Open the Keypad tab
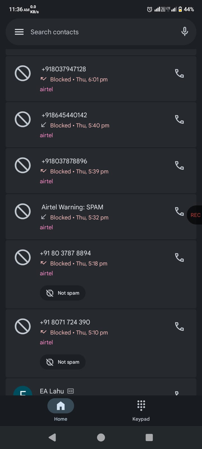Viewport: 202px width, 449px height. coord(141,410)
